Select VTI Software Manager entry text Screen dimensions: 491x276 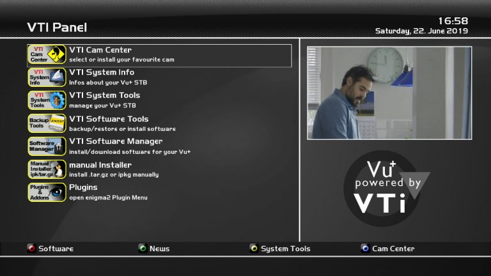pos(116,142)
